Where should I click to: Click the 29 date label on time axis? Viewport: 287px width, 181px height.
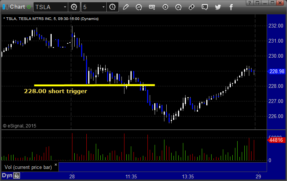(258, 176)
